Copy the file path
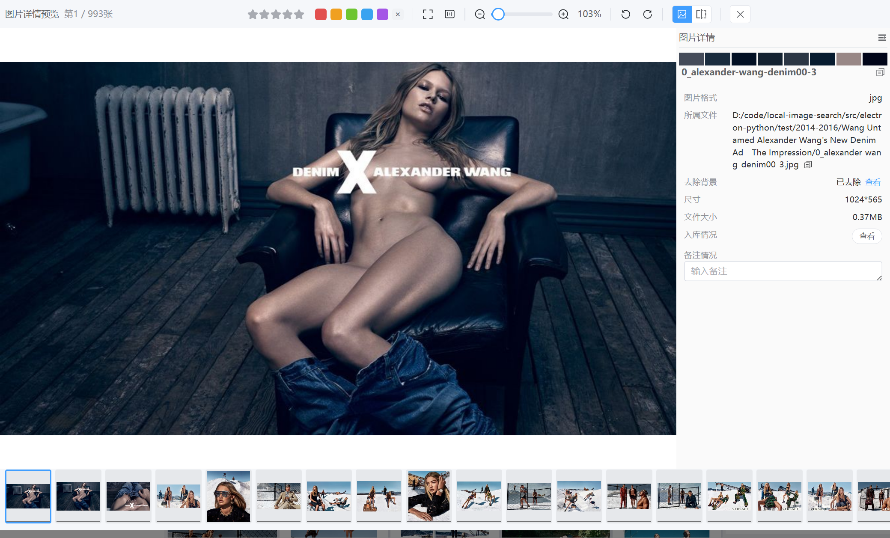The image size is (890, 538). pos(808,165)
